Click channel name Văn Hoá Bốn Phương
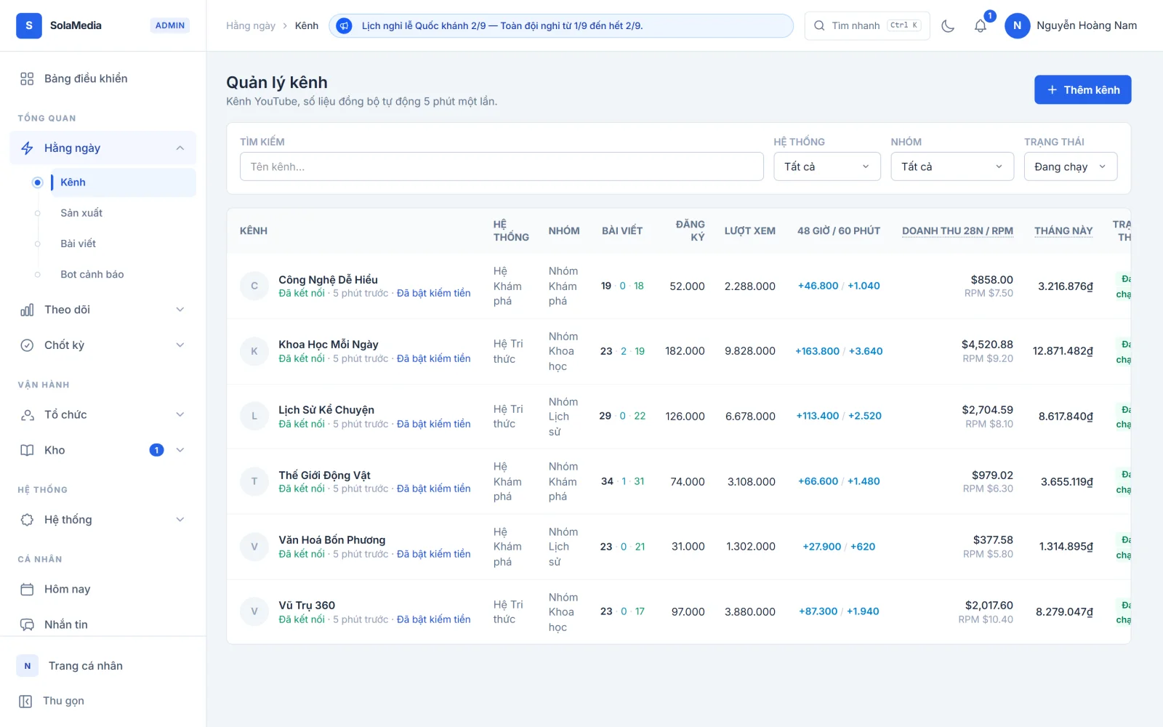1163x727 pixels. pyautogui.click(x=331, y=540)
